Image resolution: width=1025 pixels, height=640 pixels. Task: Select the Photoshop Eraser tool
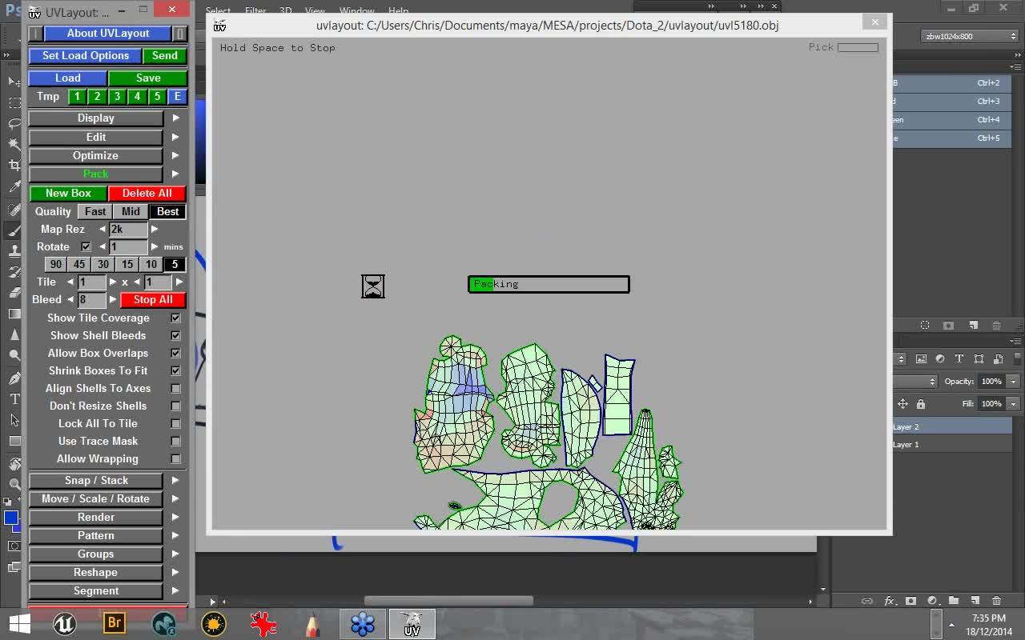click(14, 293)
